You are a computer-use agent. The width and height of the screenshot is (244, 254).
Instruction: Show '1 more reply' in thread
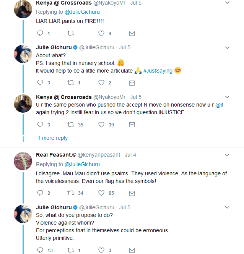click(52, 138)
